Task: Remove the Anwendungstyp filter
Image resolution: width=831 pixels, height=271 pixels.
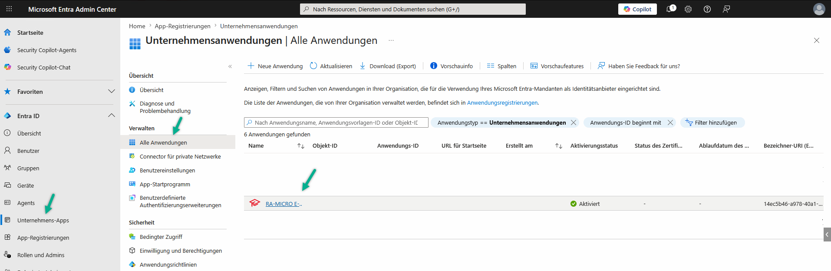Action: pyautogui.click(x=574, y=122)
